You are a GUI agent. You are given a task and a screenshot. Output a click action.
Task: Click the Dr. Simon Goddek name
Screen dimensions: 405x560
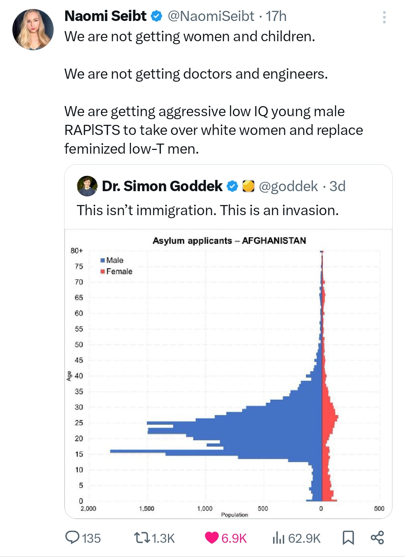click(162, 186)
